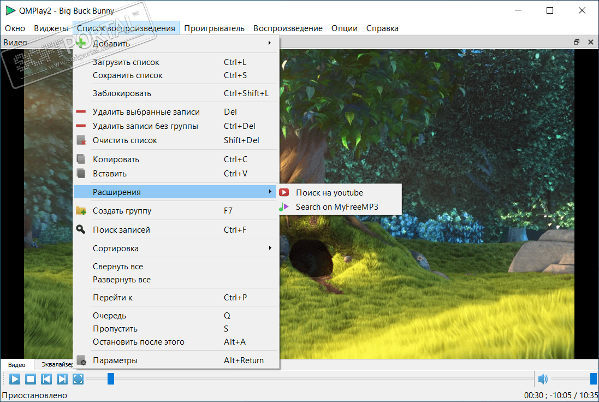Switch to the Эквалайзер tab
599x402 pixels.
coord(57,364)
